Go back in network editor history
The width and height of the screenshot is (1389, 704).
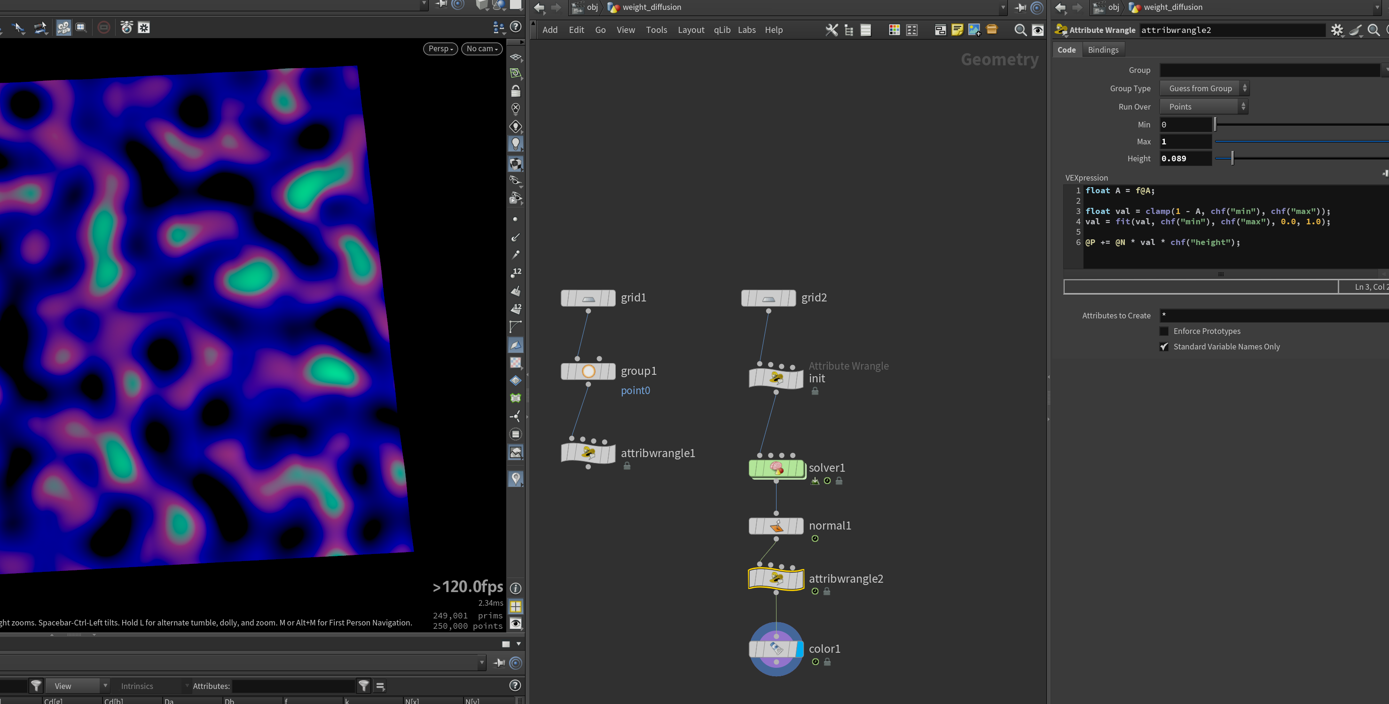tap(539, 8)
